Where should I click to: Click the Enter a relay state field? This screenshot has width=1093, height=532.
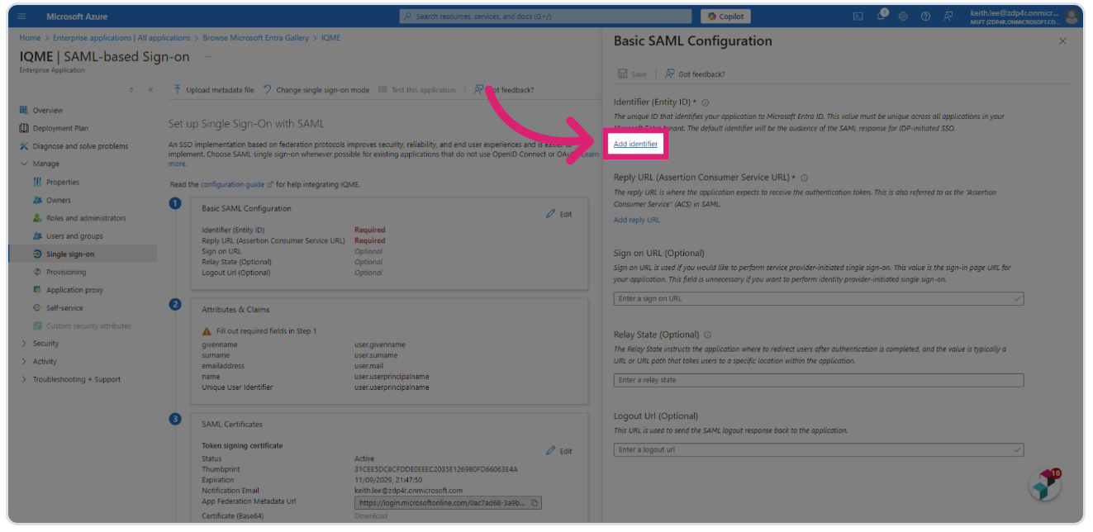click(x=818, y=381)
